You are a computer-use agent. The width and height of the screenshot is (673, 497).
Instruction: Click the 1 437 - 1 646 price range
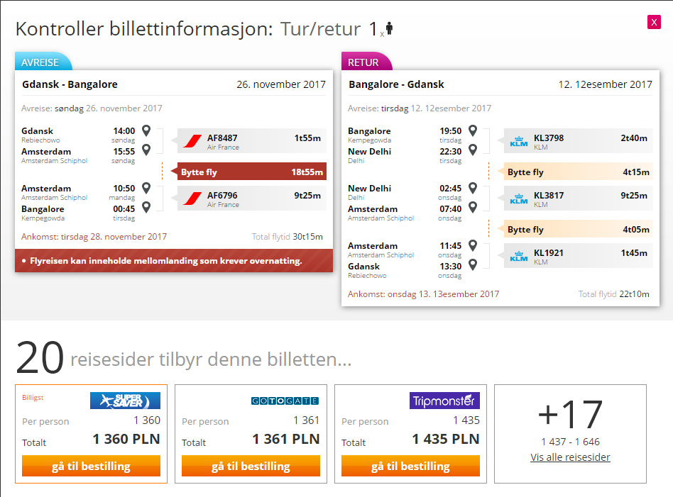coord(570,442)
